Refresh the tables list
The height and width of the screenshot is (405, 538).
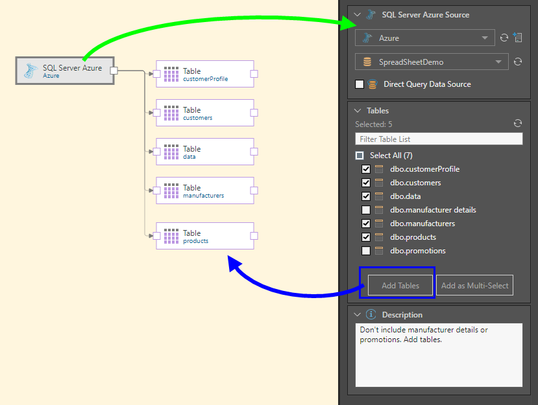coord(517,123)
